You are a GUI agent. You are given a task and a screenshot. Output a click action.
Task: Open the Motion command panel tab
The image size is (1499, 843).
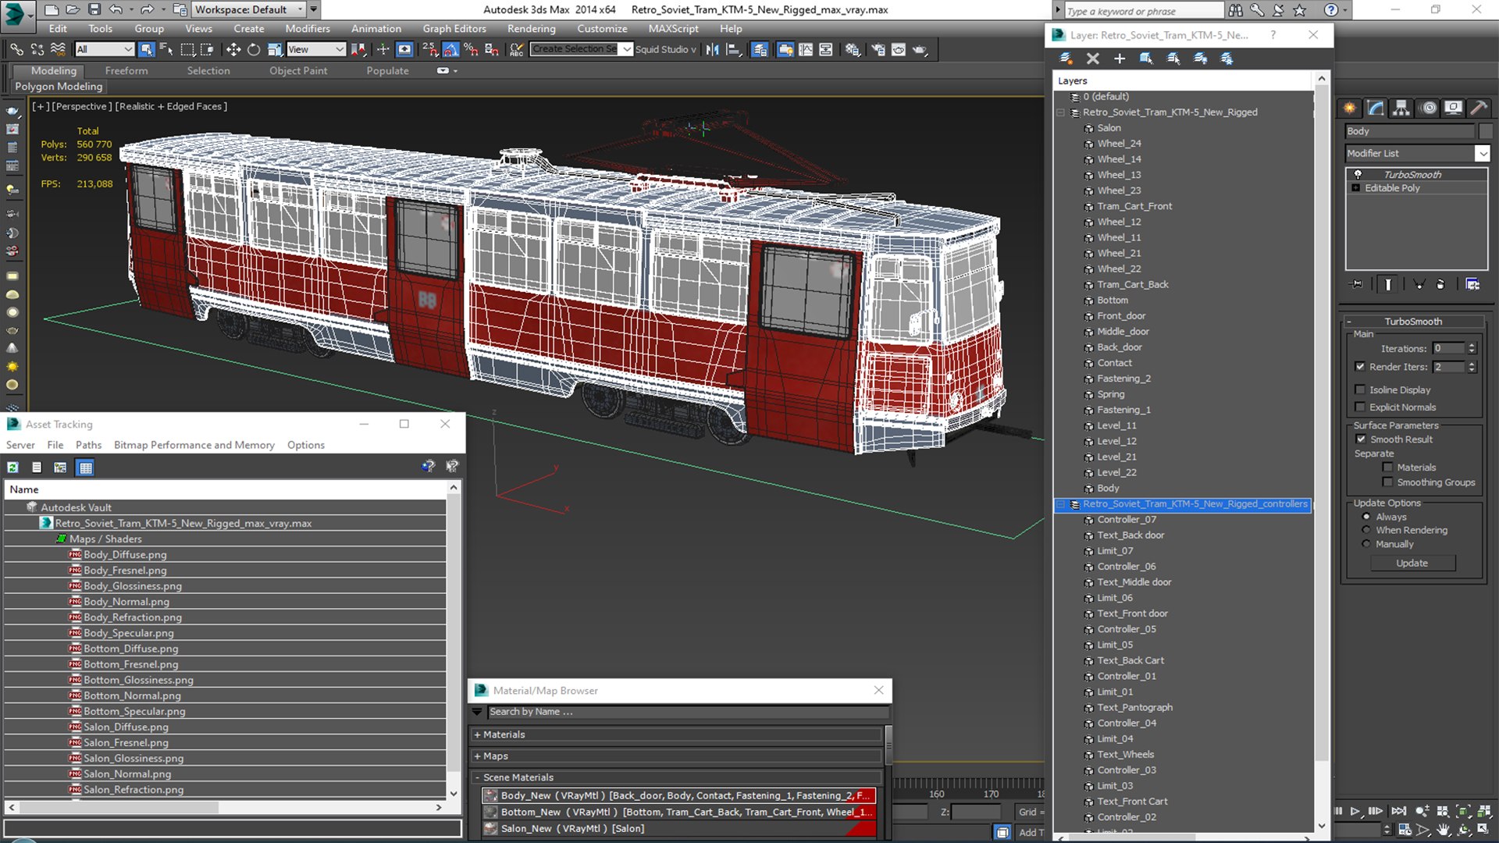click(x=1428, y=108)
